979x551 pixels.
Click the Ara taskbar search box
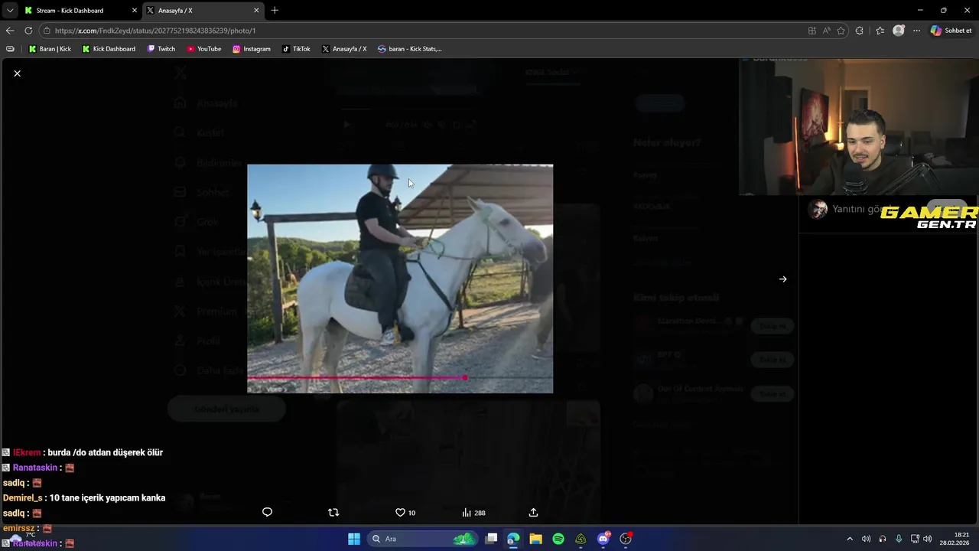pos(421,539)
